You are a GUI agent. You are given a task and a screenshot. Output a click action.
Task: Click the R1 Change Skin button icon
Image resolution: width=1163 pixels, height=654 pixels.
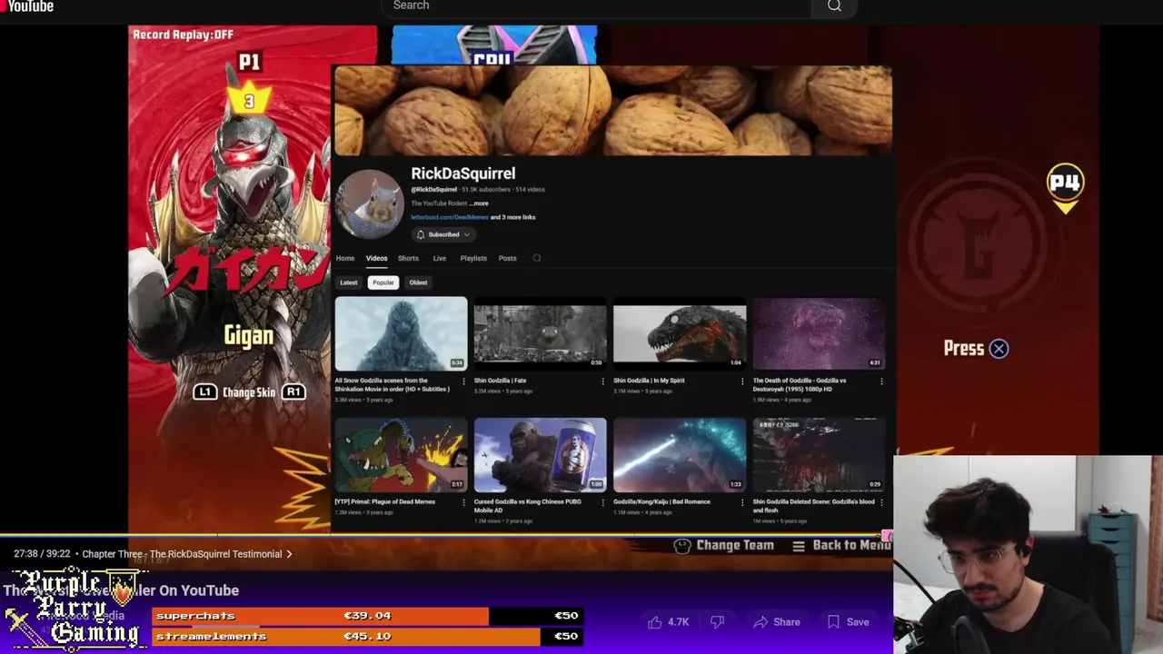[293, 391]
